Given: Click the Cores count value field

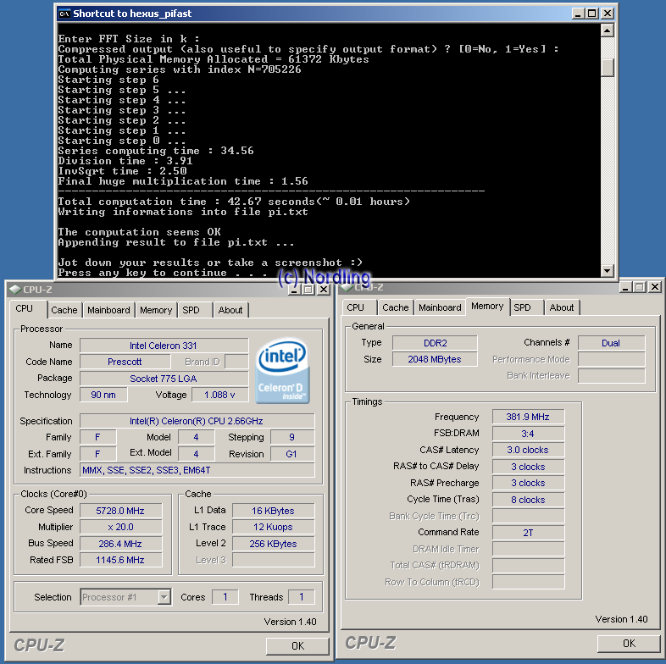Looking at the screenshot, I should pos(225,597).
